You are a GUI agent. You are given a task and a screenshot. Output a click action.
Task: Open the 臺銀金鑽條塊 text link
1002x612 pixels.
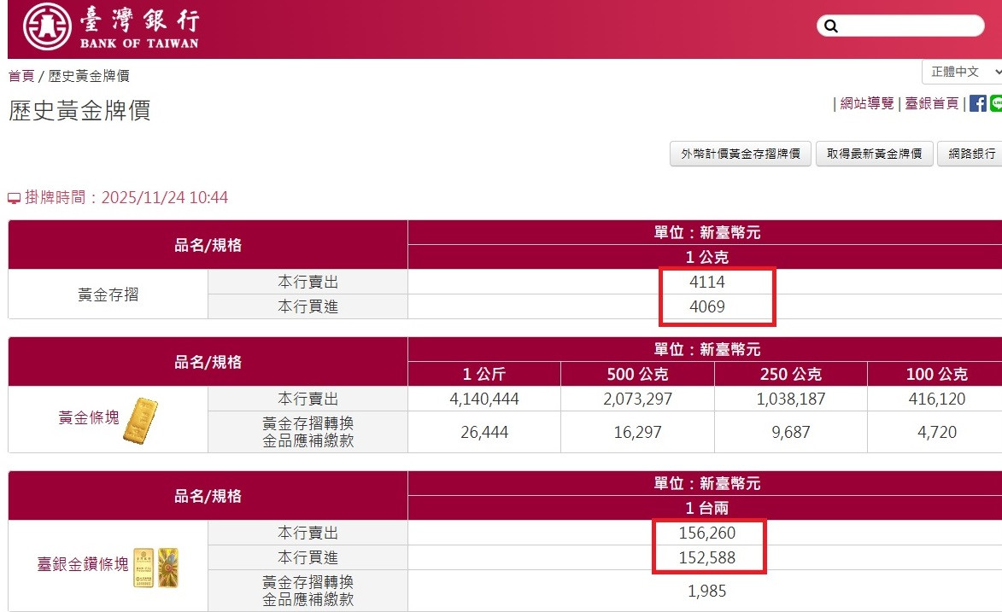pyautogui.click(x=82, y=564)
